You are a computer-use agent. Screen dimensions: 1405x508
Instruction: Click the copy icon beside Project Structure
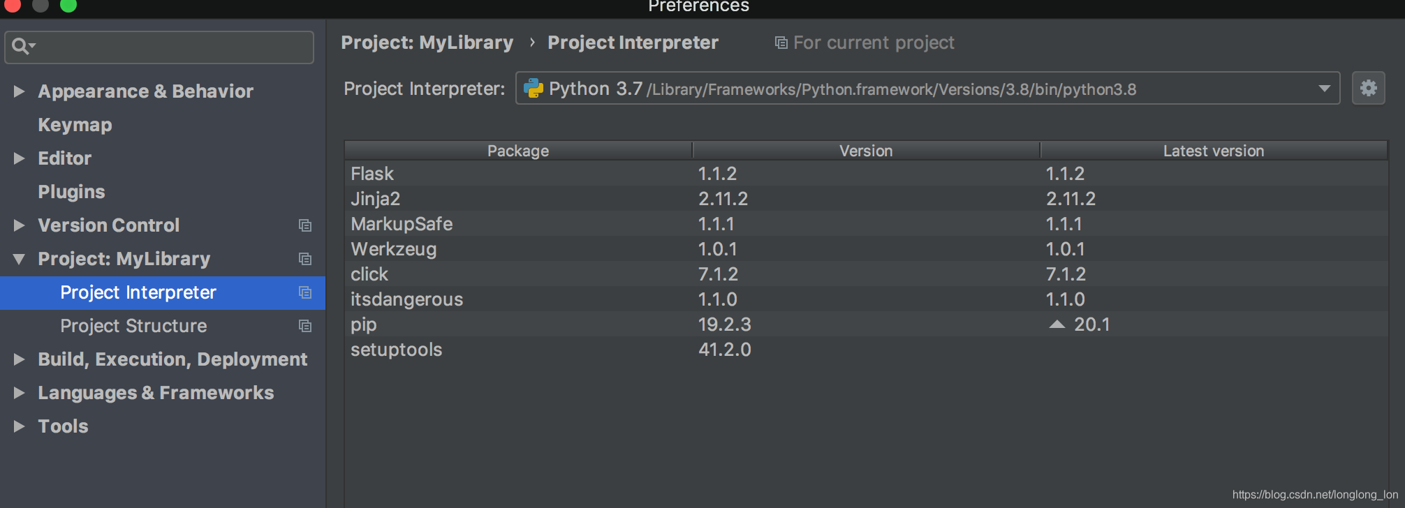[x=305, y=326]
